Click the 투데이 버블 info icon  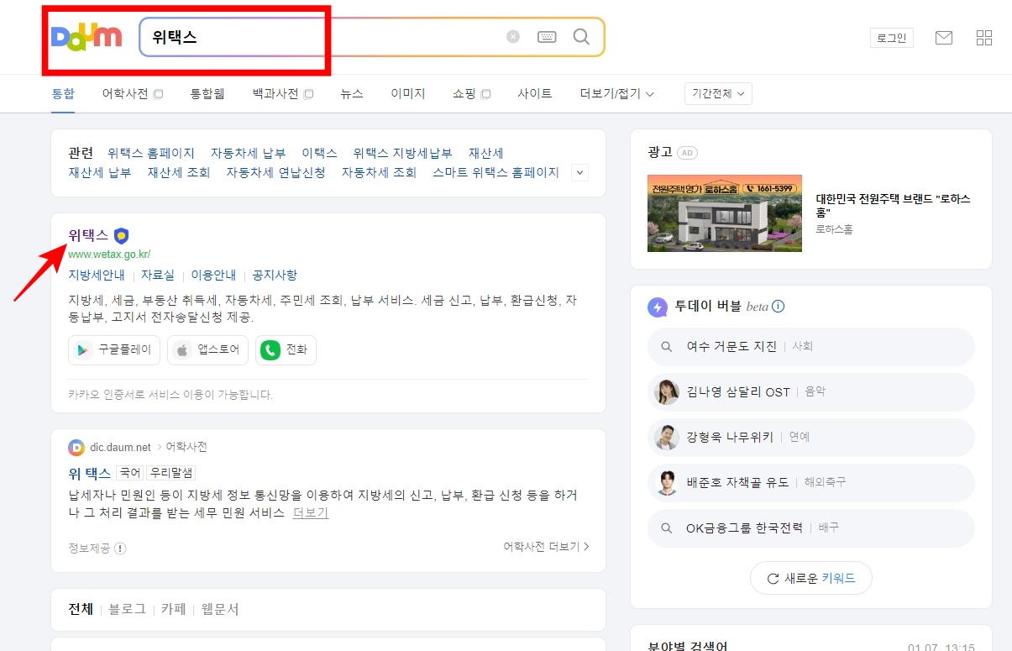(779, 307)
